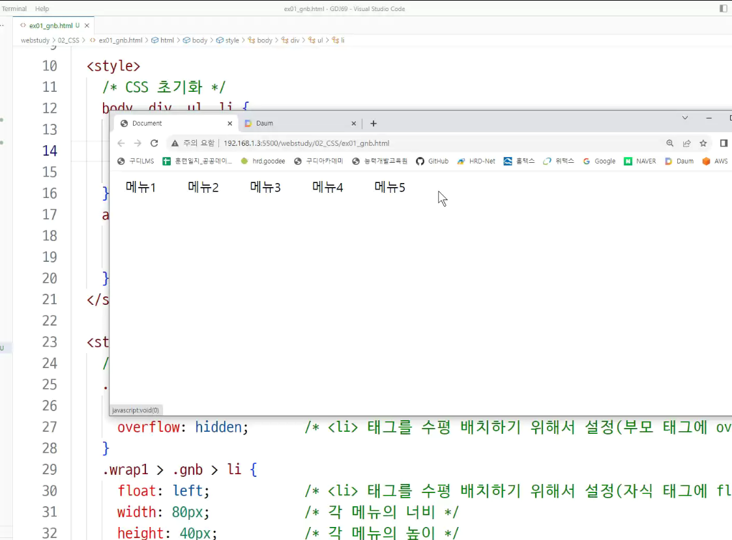Open the 훈련일지_공공데이 bookmark
Screen dimensions: 732x540
(x=198, y=161)
